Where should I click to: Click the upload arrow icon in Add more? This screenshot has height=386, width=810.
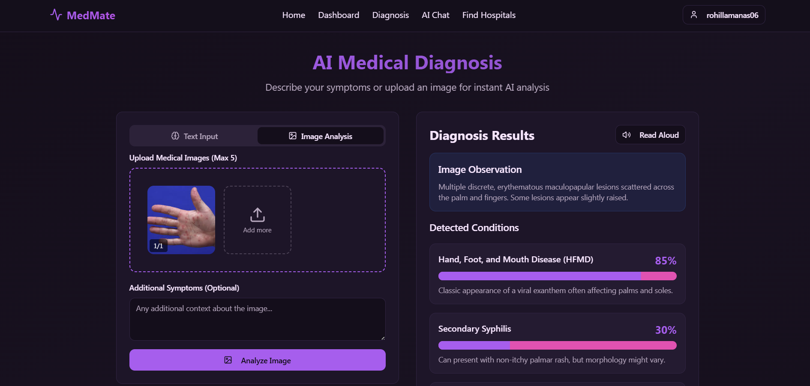[x=257, y=214]
